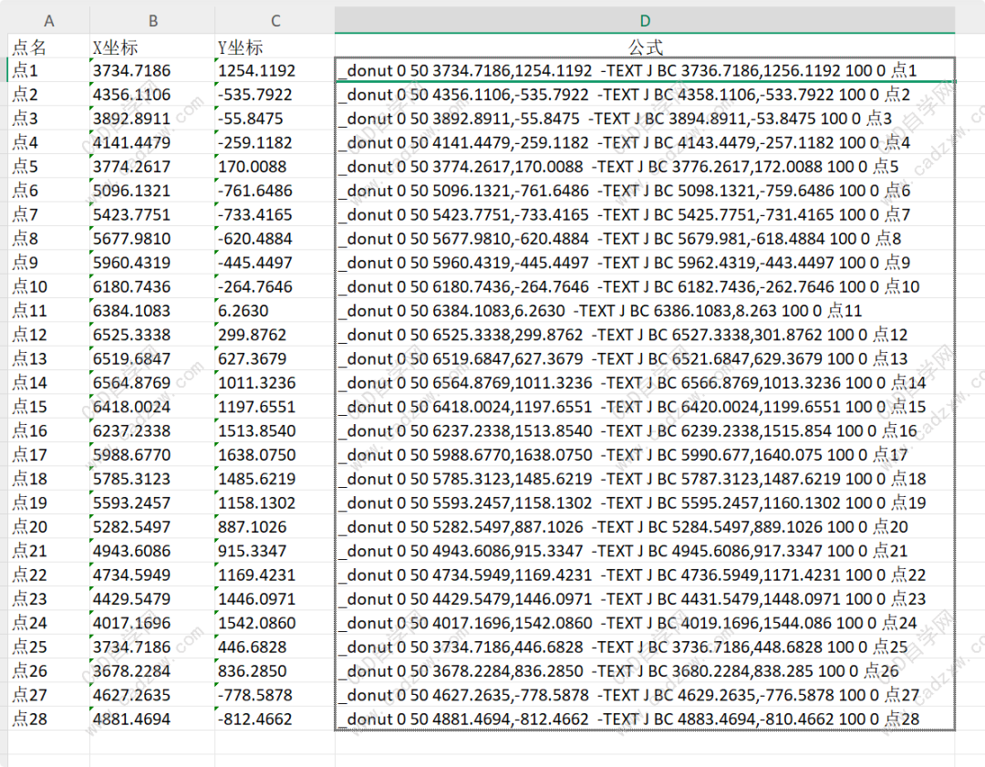Select cell with value 5096.1321

click(152, 191)
